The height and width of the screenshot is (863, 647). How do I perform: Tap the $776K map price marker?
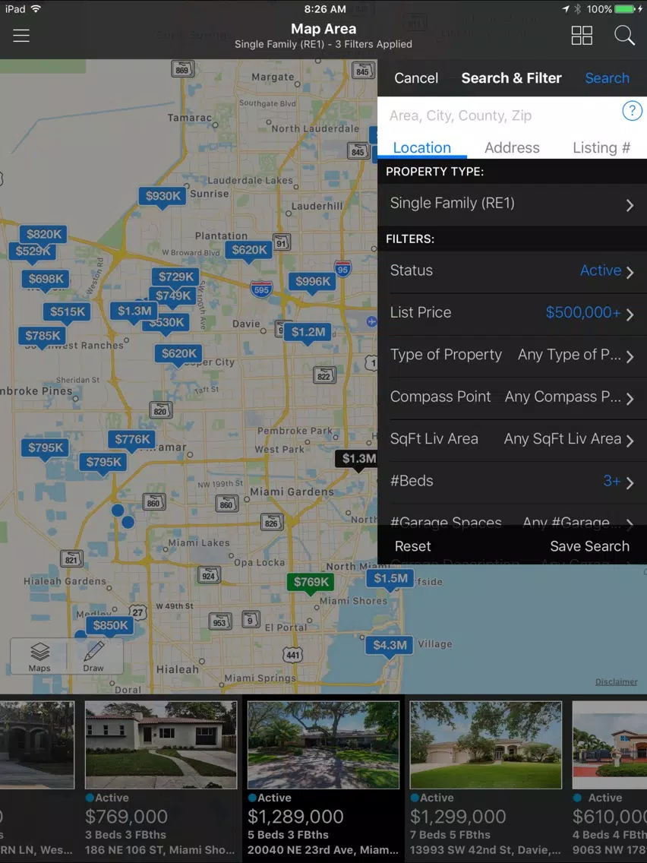131,440
